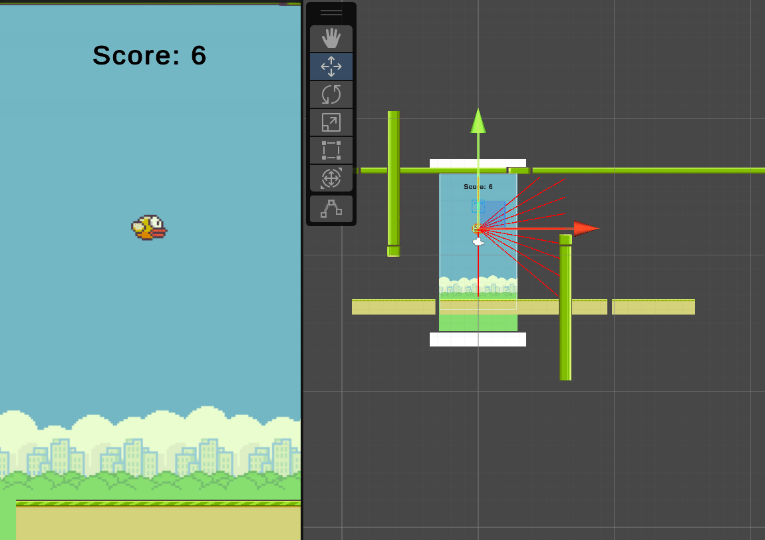Click the Score: 6 label in Scene view
This screenshot has width=765, height=540.
pos(478,187)
